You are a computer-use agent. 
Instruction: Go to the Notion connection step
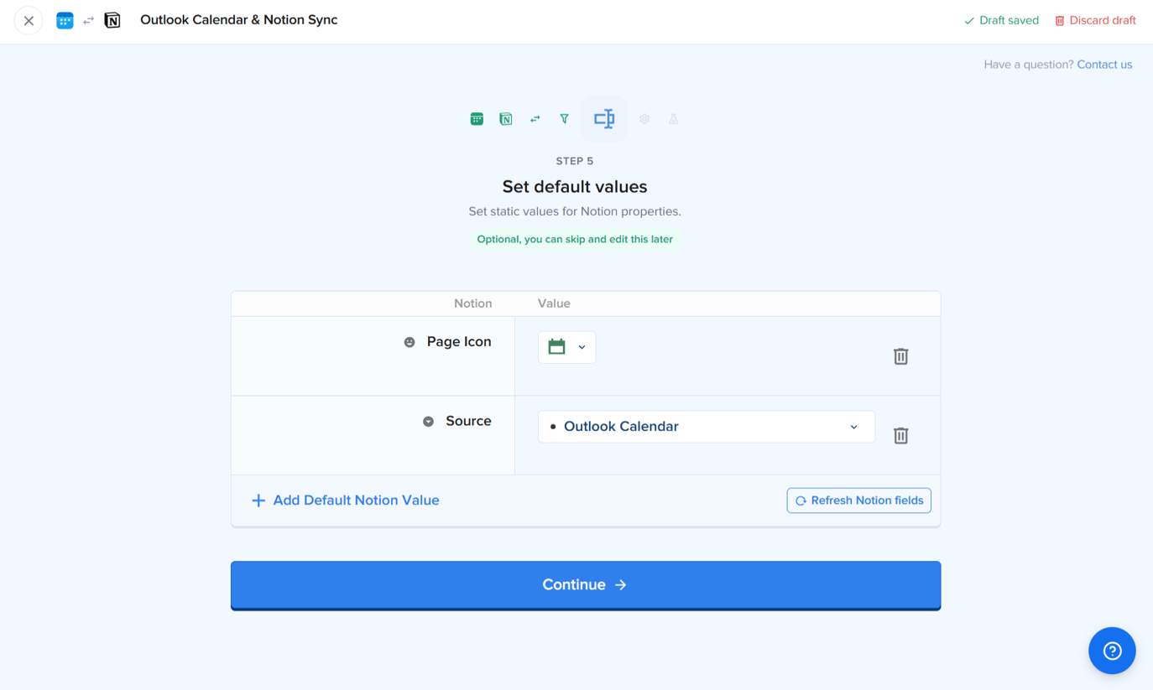pos(506,119)
